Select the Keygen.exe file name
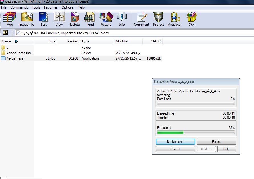 (x=15, y=58)
